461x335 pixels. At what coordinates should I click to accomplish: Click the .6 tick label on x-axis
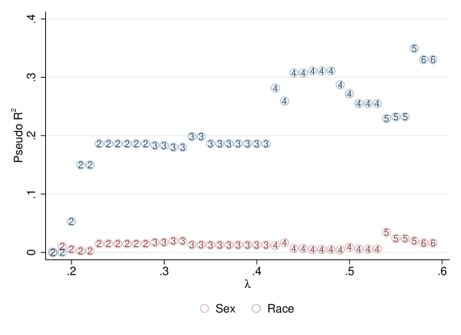pos(442,272)
